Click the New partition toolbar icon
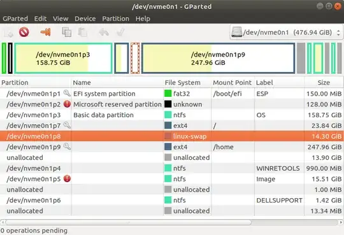The image size is (344, 235). tap(8, 32)
